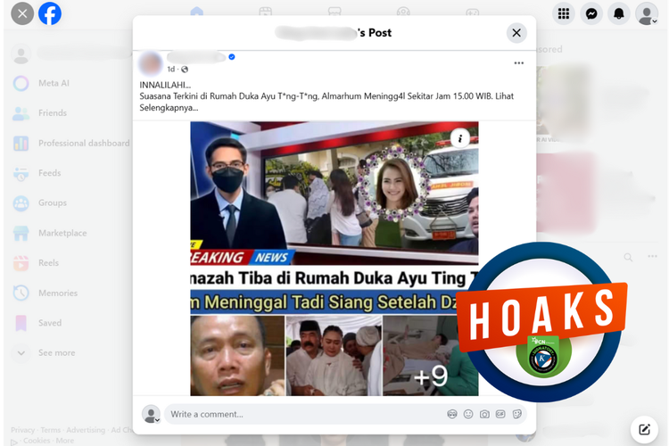Open the account profile menu in top bar
The width and height of the screenshot is (669, 446).
(x=647, y=13)
